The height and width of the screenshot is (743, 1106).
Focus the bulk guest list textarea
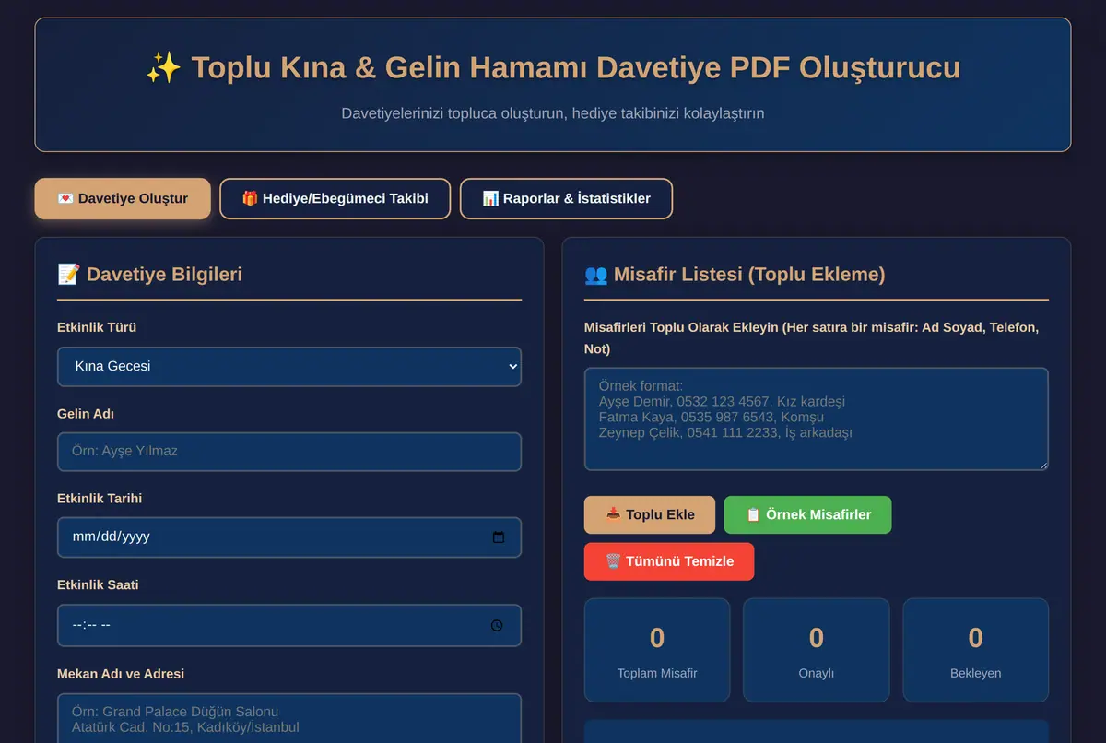tap(817, 419)
